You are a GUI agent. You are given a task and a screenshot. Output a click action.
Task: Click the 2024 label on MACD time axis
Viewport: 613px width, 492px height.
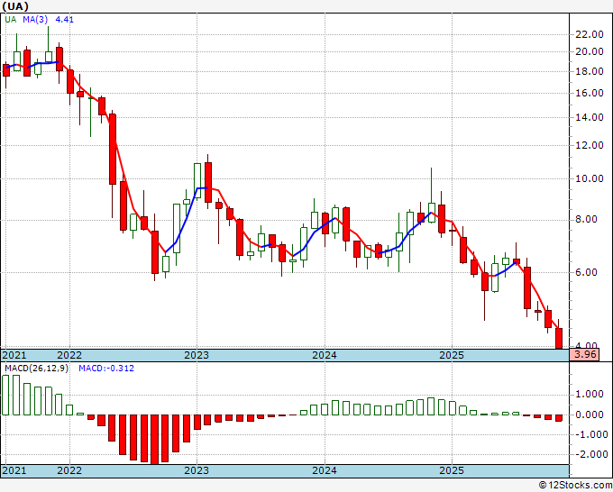click(325, 470)
